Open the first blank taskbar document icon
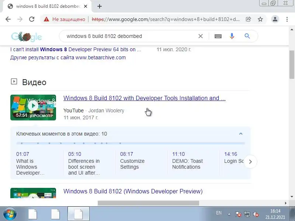 tap(32, 214)
